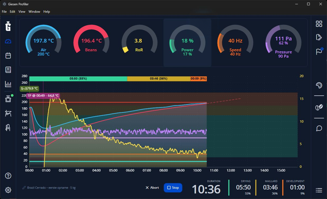Image resolution: width=327 pixels, height=199 pixels.
Task: Open the color palette icon
Action: click(319, 85)
